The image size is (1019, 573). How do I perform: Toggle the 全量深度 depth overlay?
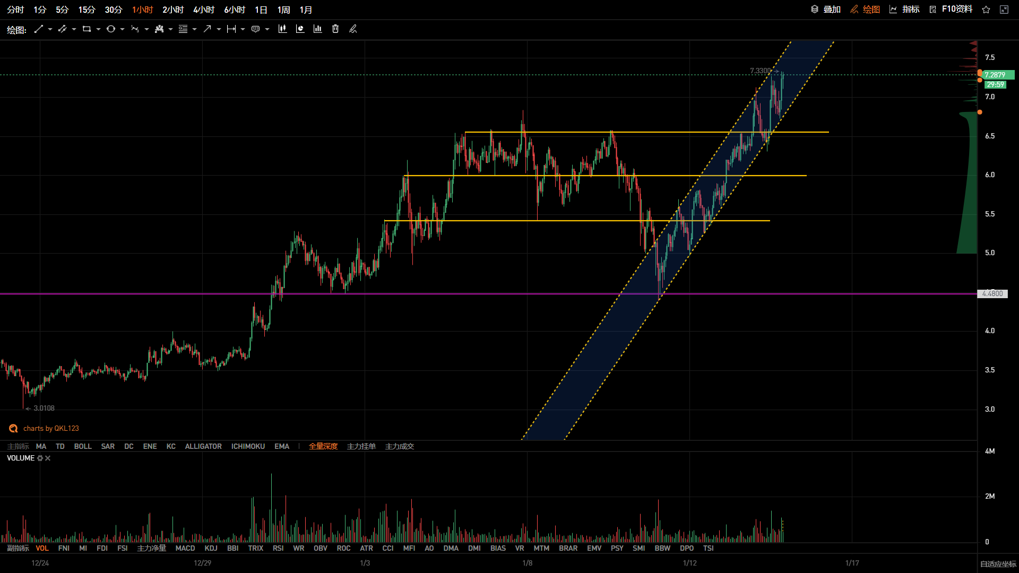pos(323,447)
